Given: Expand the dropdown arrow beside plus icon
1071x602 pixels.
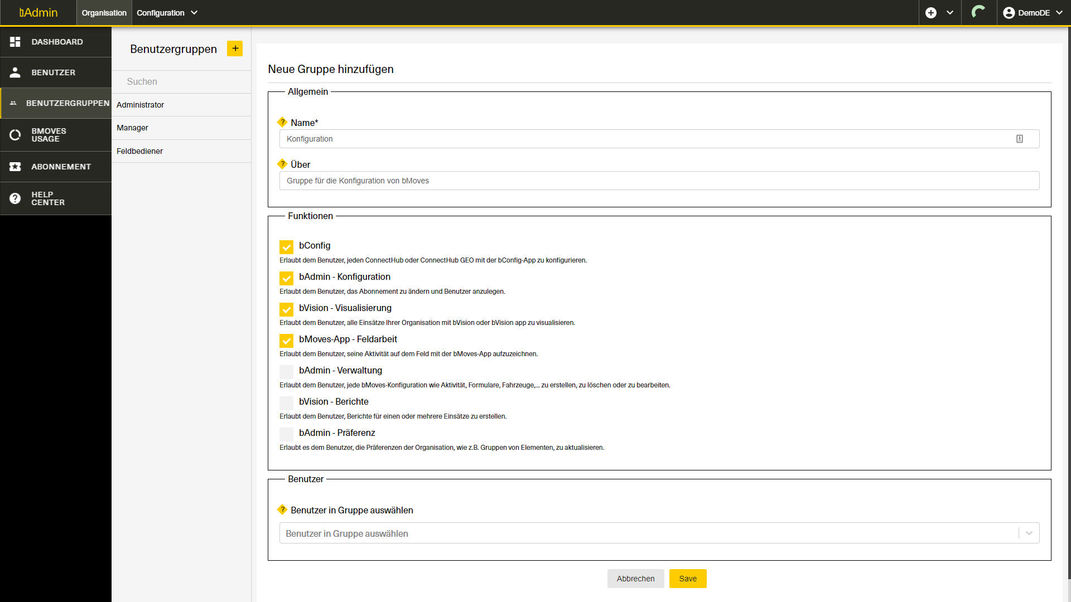Looking at the screenshot, I should point(950,13).
